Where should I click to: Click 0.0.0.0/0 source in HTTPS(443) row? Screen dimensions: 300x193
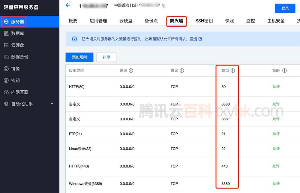127,166
